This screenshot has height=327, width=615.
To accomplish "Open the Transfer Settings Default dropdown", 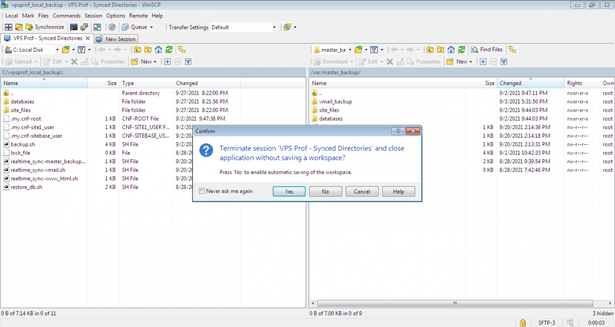I will [x=273, y=27].
